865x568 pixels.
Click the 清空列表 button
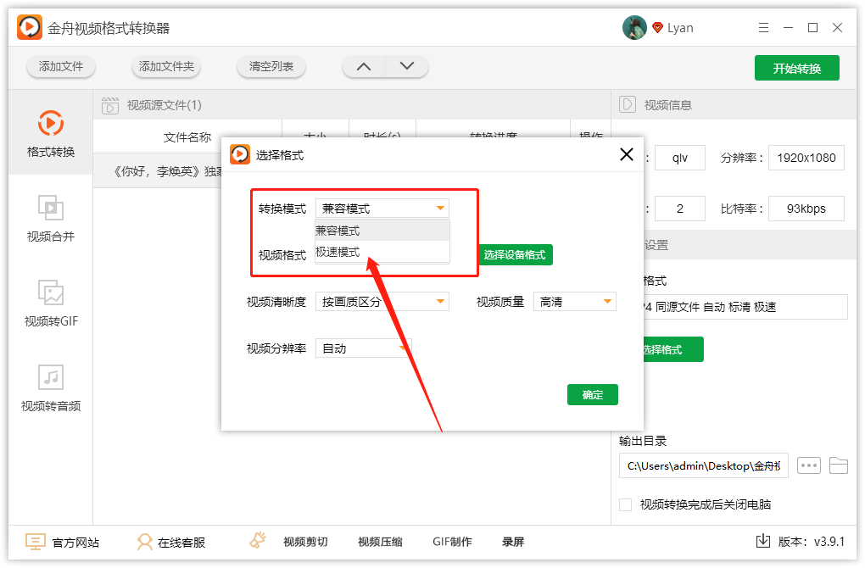(x=271, y=66)
